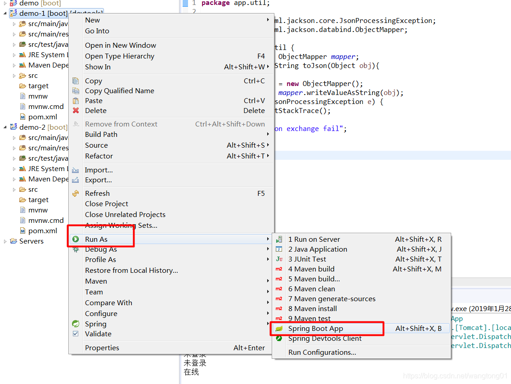
Task: Click the Export icon in context menu
Action: 76,180
